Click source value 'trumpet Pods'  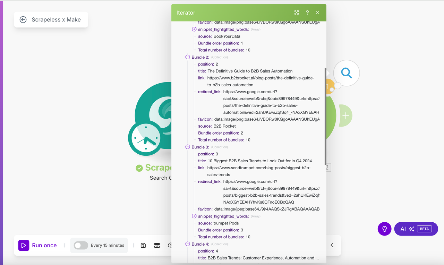(x=226, y=223)
